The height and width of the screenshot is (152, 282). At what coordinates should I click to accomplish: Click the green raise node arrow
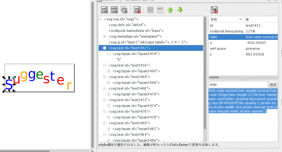(x=170, y=10)
